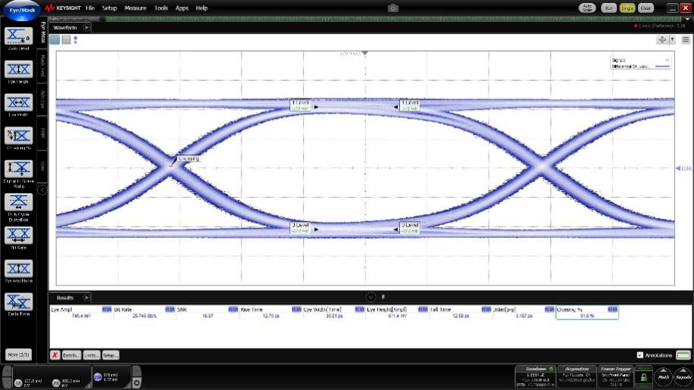
Task: Open the Setup menu
Action: [109, 8]
